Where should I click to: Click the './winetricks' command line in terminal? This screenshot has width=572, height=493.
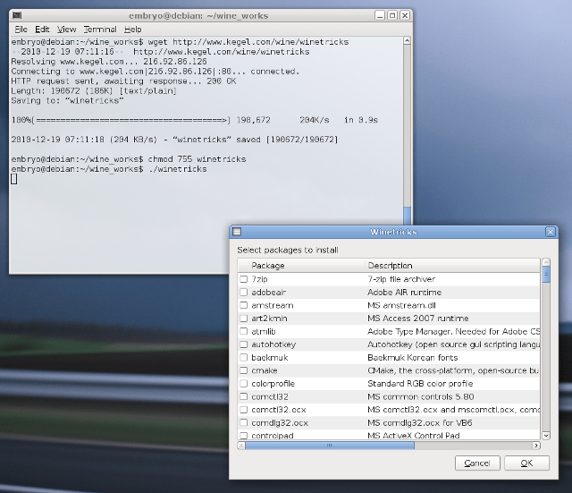coord(109,169)
